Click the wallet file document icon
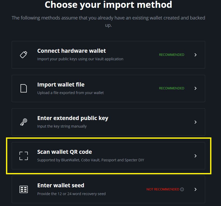Viewport: 221px width, 206px height. tap(24, 88)
